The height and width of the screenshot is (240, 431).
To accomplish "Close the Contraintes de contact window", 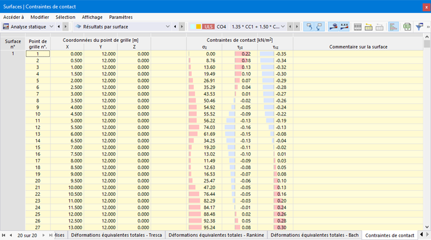I will (x=426, y=7).
